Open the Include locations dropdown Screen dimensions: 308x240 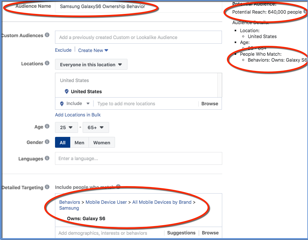coord(78,103)
